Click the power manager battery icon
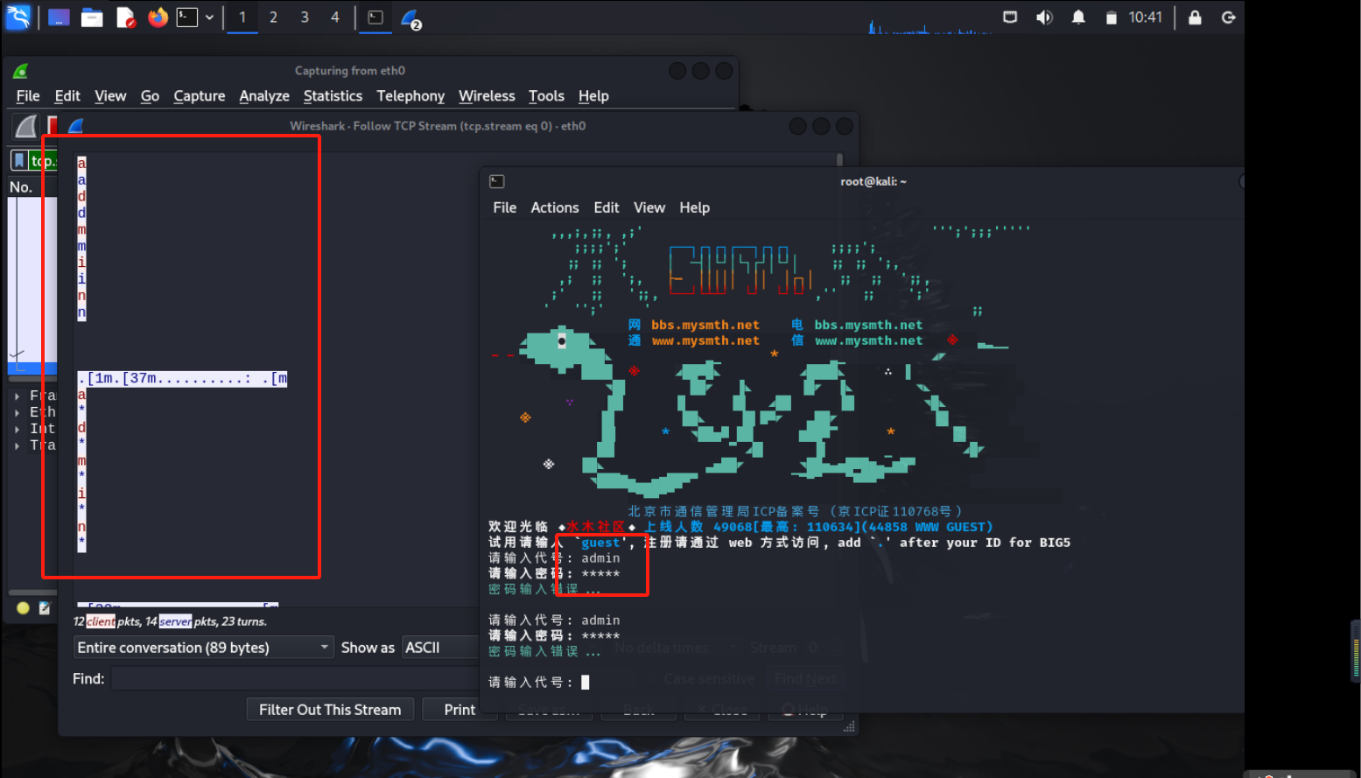 (1111, 18)
